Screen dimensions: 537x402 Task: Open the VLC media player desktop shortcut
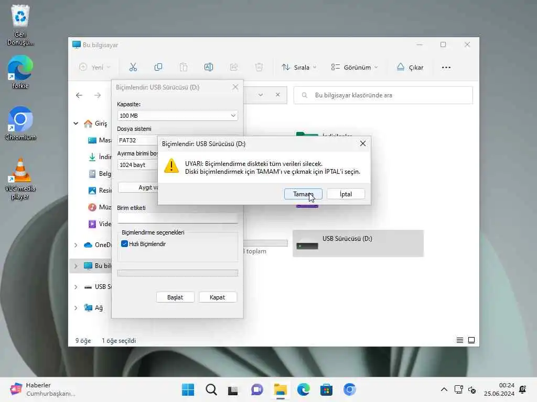click(20, 179)
